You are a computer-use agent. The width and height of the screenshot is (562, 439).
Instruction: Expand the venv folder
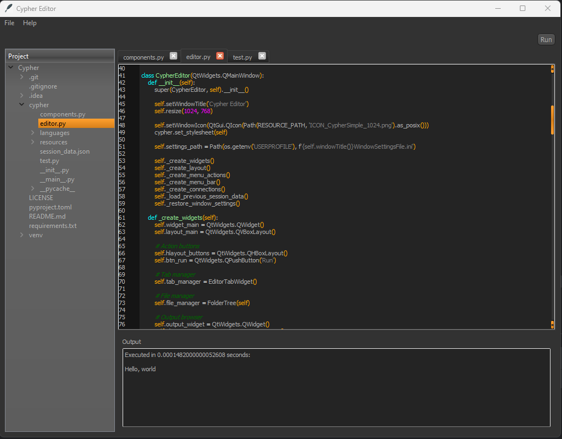(21, 235)
